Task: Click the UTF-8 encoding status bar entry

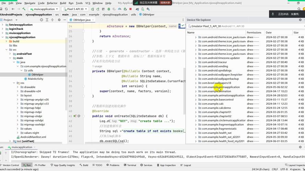Action: pos(284,169)
